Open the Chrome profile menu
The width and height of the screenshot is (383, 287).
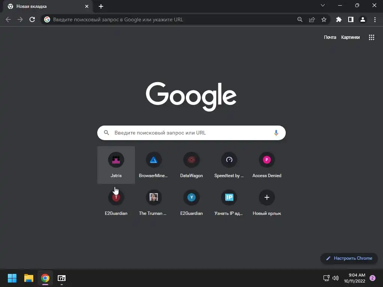363,19
